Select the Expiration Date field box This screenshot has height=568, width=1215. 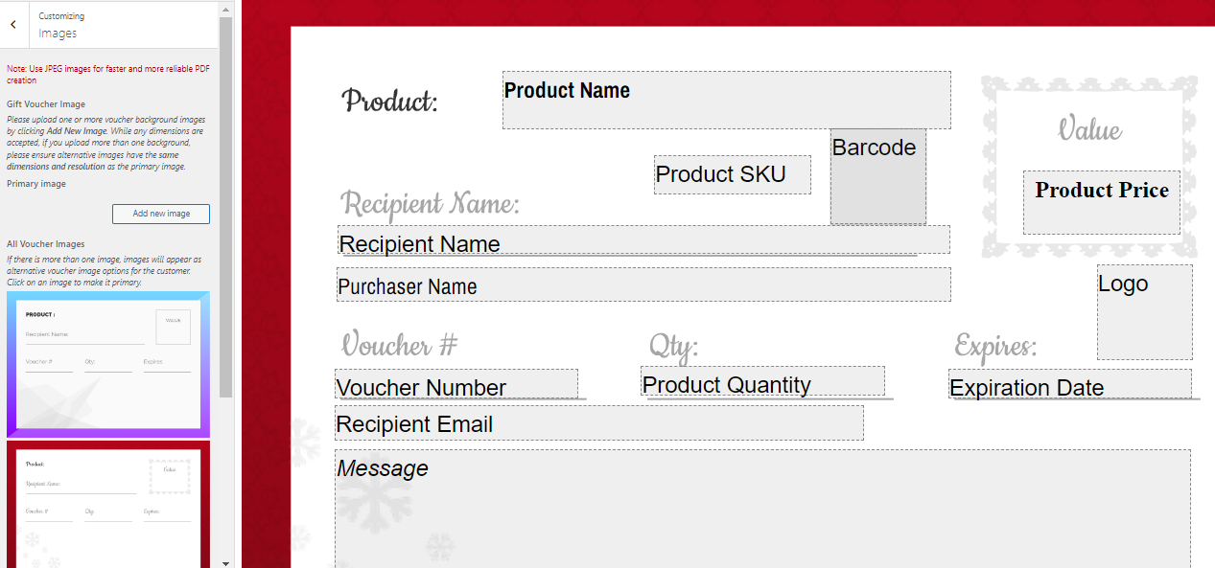[x=1070, y=384]
